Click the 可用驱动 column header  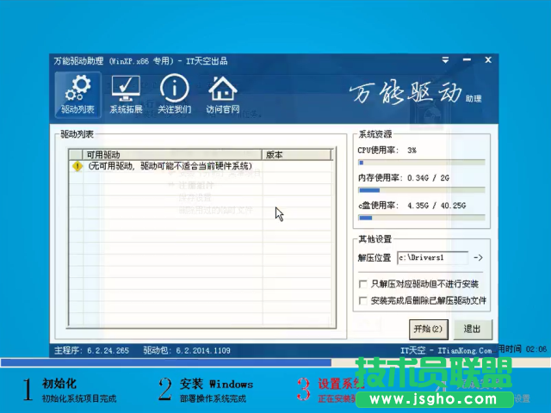coord(165,155)
